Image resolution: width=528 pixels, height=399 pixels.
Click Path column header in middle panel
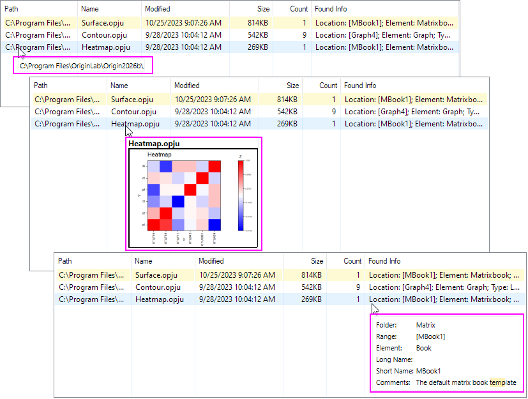click(x=41, y=86)
